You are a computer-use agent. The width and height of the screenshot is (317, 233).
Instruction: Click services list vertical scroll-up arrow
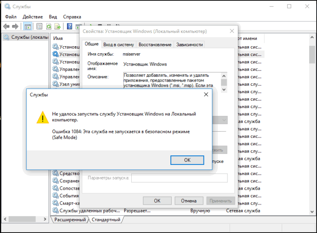[x=312, y=38]
